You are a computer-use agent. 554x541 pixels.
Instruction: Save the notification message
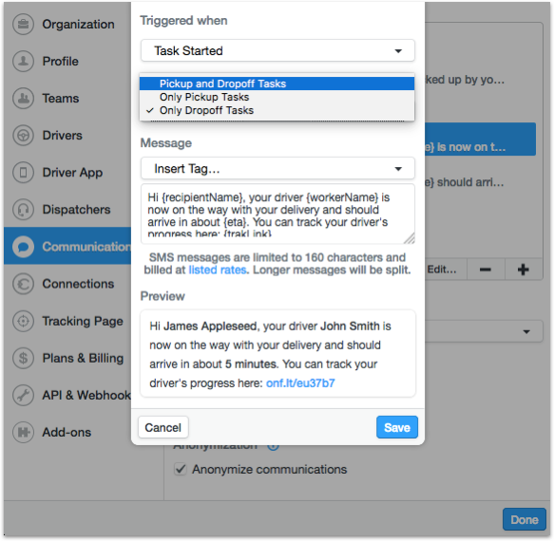coord(397,427)
